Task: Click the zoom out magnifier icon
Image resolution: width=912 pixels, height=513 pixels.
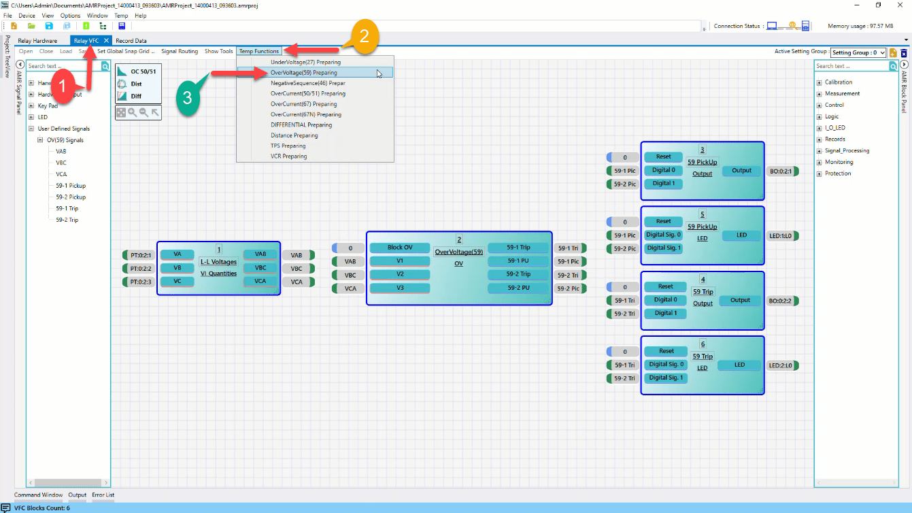Action: point(143,112)
